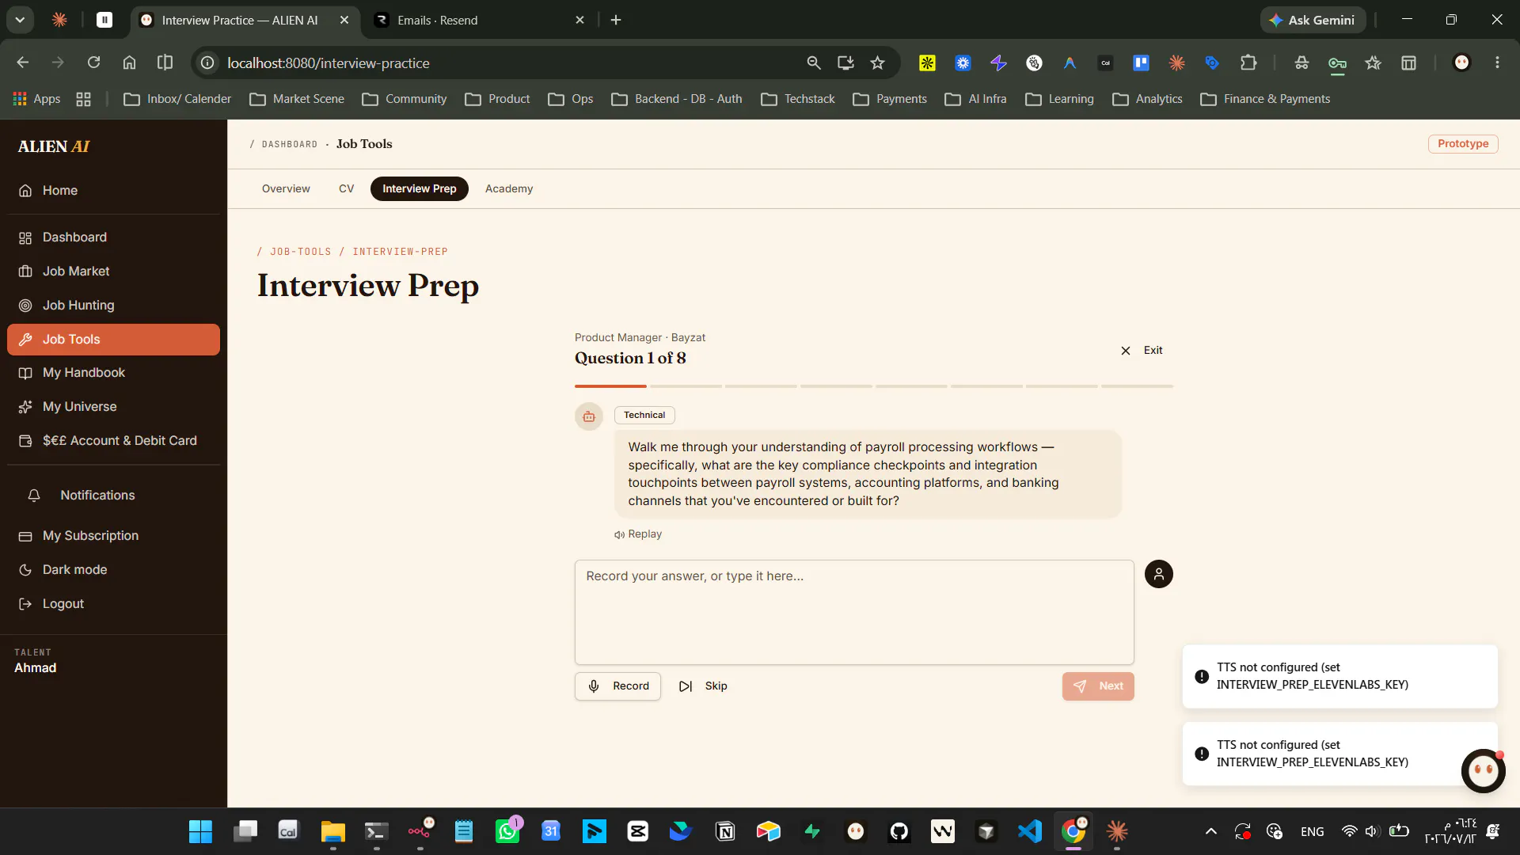
Task: Click DASHBOARD breadcrumb link
Action: [x=290, y=145]
